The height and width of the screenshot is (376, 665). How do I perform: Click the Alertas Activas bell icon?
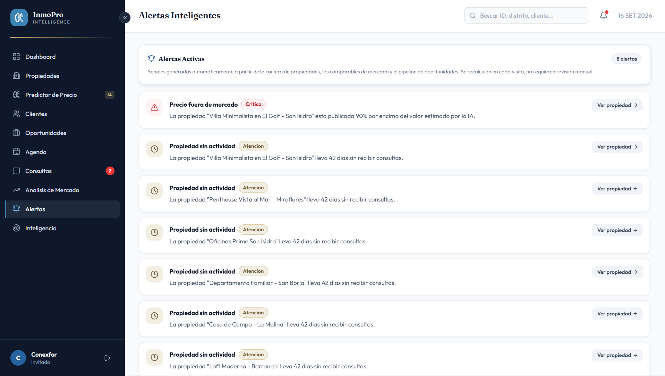pyautogui.click(x=151, y=59)
